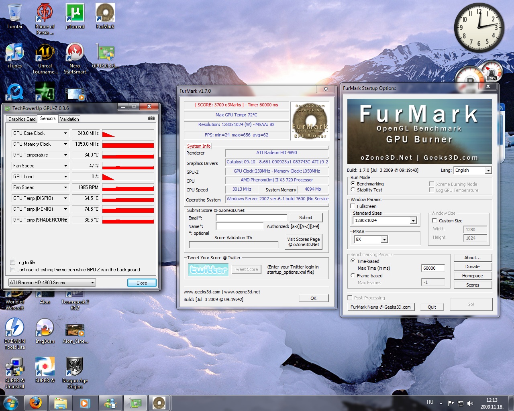Open the Validation tab in GPU-Z

[69, 119]
